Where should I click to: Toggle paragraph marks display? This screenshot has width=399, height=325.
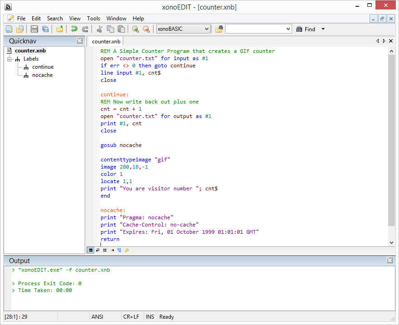(x=120, y=250)
